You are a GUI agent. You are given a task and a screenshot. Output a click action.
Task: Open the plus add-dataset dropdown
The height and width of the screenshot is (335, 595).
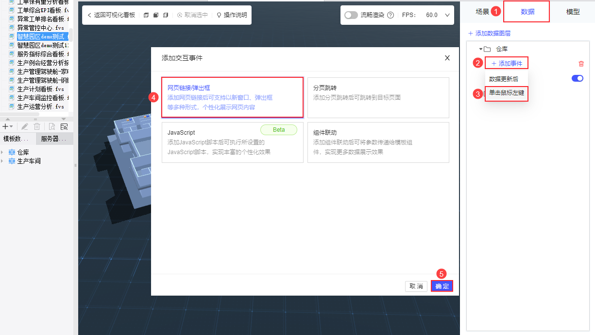(x=8, y=126)
